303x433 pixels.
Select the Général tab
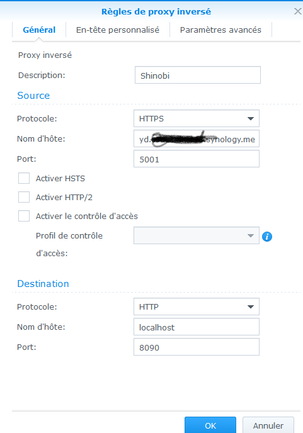pyautogui.click(x=39, y=30)
